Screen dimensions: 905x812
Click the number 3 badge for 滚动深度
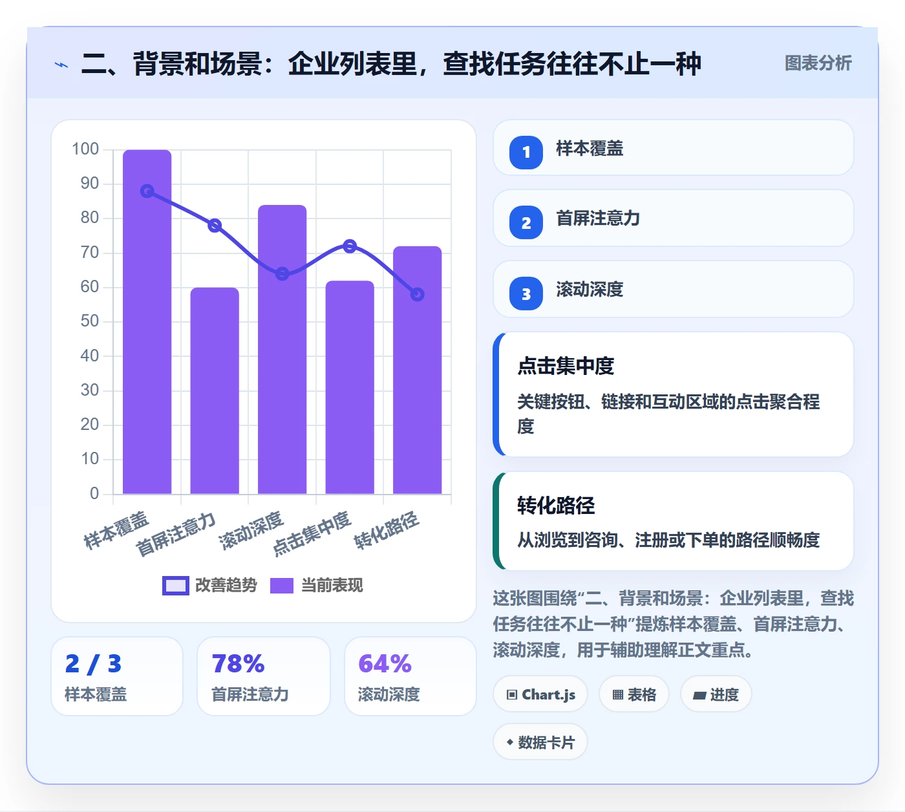526,294
